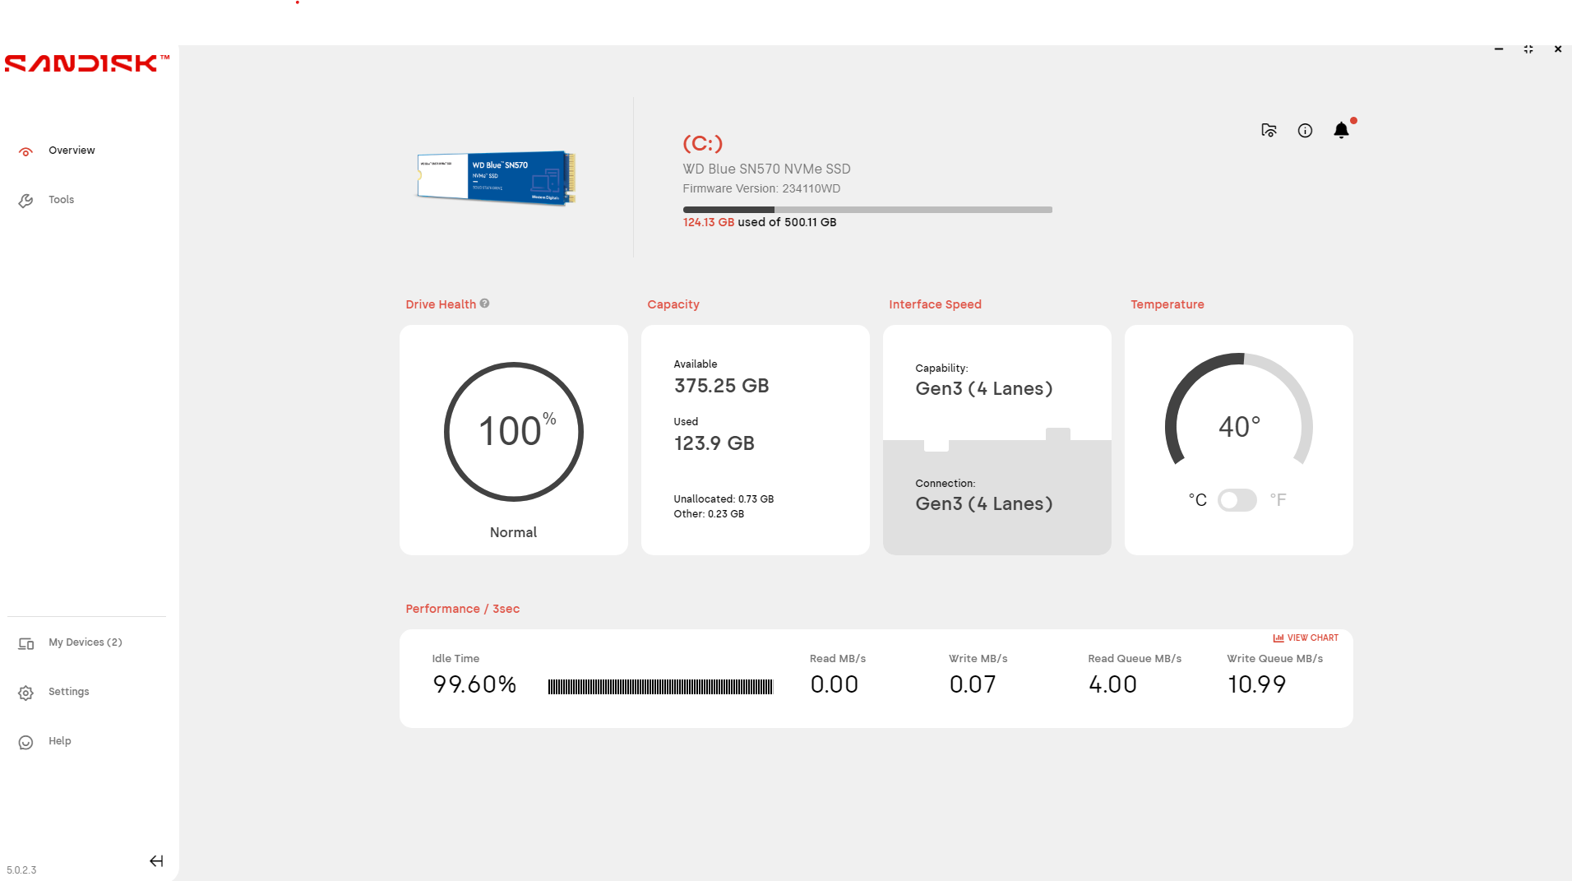Click VIEW CHART link
1572x881 pixels.
(1312, 638)
